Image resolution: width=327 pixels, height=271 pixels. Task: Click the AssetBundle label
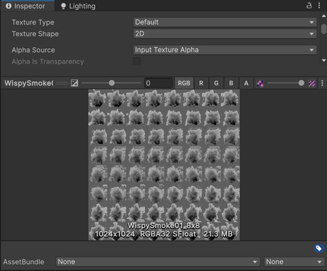click(x=24, y=262)
